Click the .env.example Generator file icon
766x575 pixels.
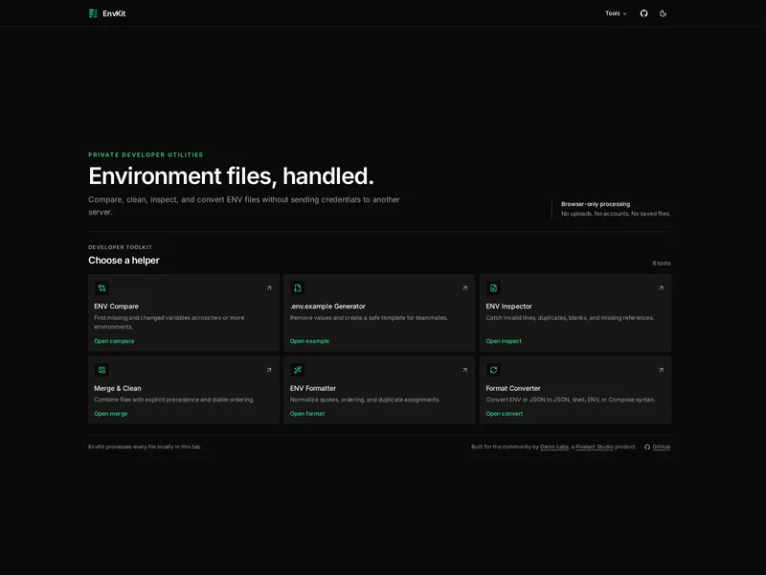298,288
